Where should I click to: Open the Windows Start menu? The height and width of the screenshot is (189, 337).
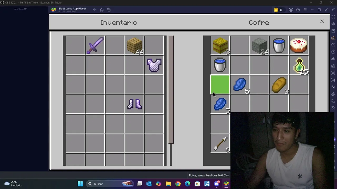point(80,184)
